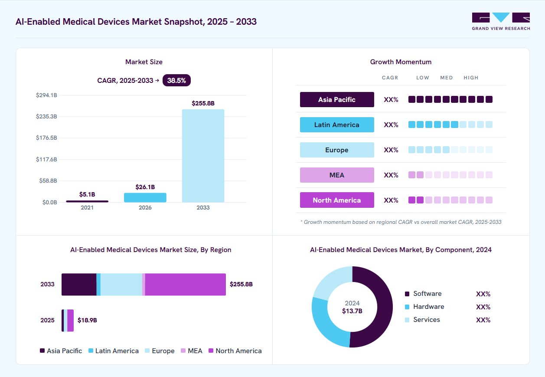Click the Software legend swatch

coord(407,294)
